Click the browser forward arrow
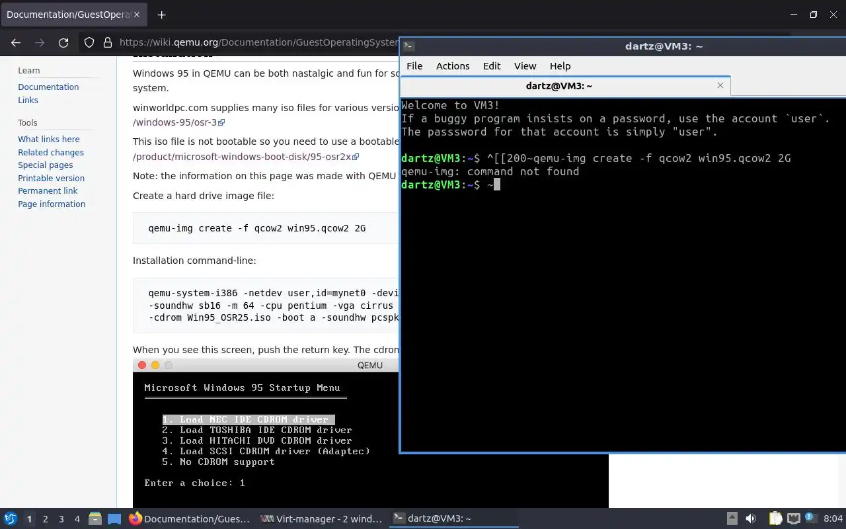 pyautogui.click(x=40, y=42)
